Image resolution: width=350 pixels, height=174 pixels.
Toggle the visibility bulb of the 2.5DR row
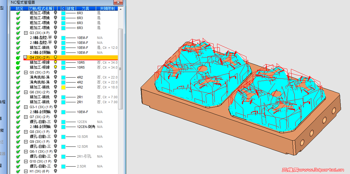click(56, 166)
